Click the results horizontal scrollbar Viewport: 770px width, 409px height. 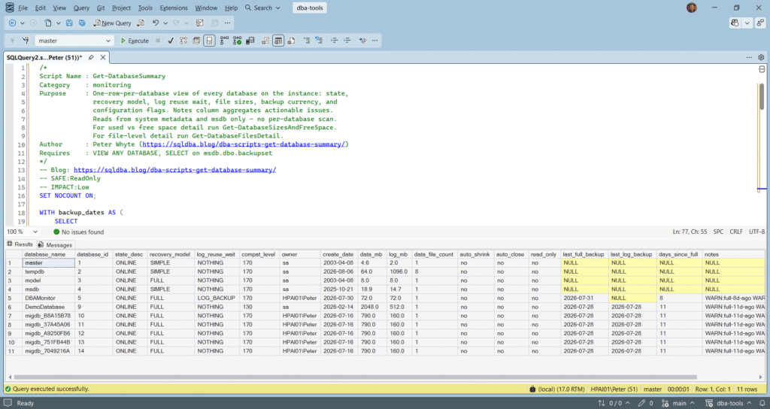(356, 377)
